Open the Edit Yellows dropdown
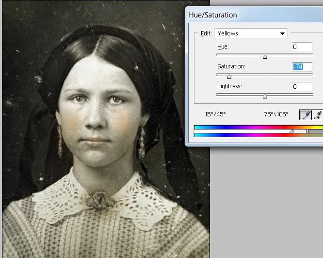The height and width of the screenshot is (258, 323). [251, 33]
